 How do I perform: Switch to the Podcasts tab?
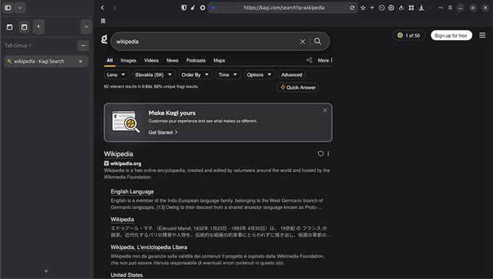196,60
